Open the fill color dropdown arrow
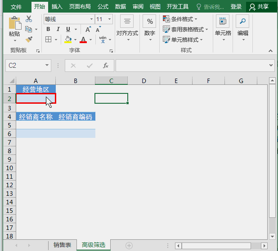The image size is (278, 251). point(76,40)
